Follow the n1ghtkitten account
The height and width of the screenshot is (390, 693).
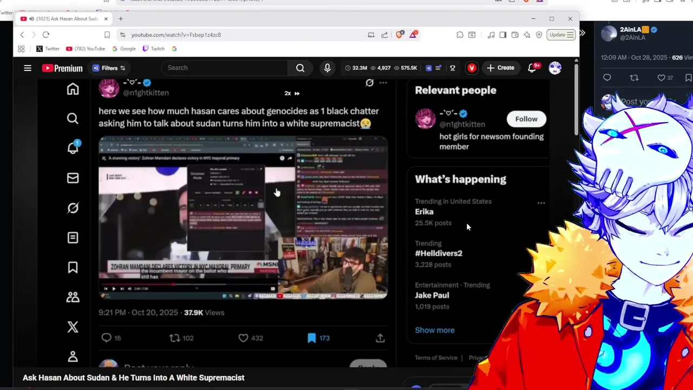526,119
